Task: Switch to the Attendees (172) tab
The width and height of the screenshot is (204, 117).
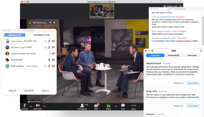Action: [42, 35]
